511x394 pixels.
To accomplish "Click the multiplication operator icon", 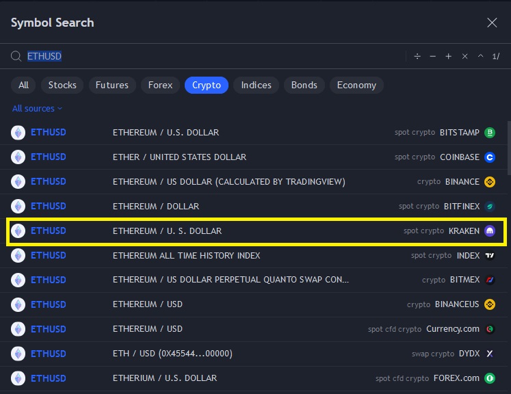I will pos(464,56).
